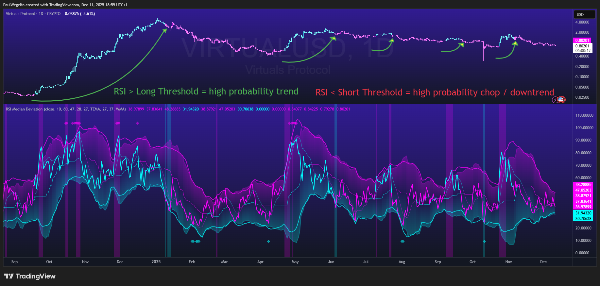Click the 0.84077 legend value

click(x=295, y=109)
